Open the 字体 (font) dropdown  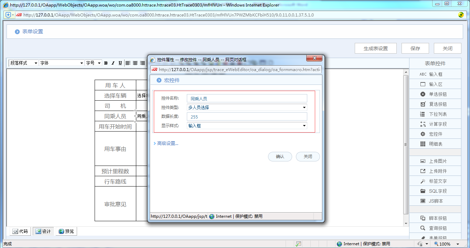click(x=81, y=63)
